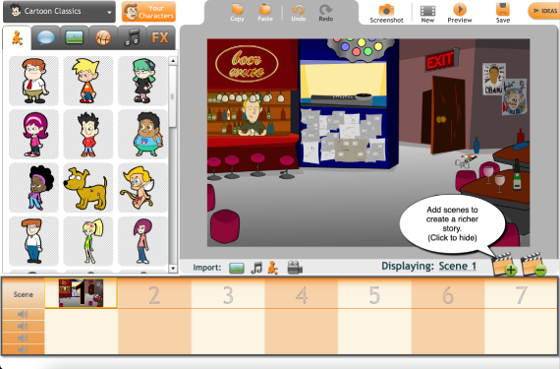
Task: Toggle the fourth audio track speaker
Action: click(x=23, y=349)
